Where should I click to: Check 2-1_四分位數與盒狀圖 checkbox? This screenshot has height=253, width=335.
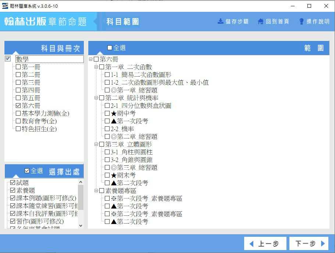click(107, 106)
